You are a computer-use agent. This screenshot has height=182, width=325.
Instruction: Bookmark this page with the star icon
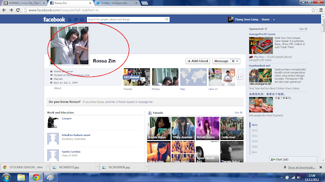coord(313,10)
